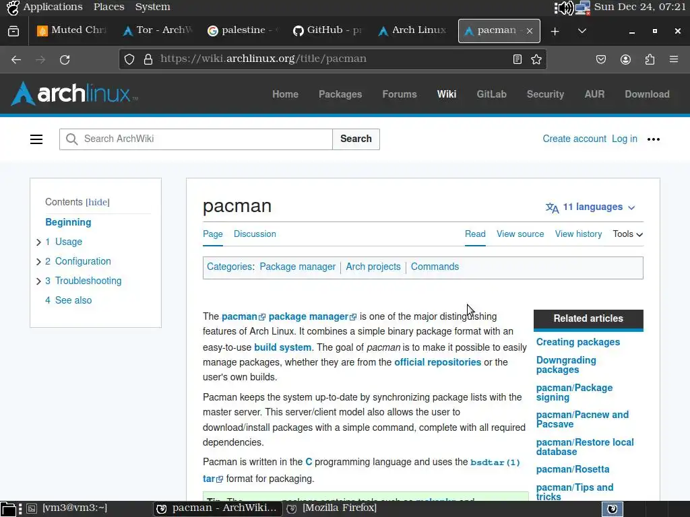Hide the Contents panel via [hide]
690x517 pixels.
coord(98,202)
